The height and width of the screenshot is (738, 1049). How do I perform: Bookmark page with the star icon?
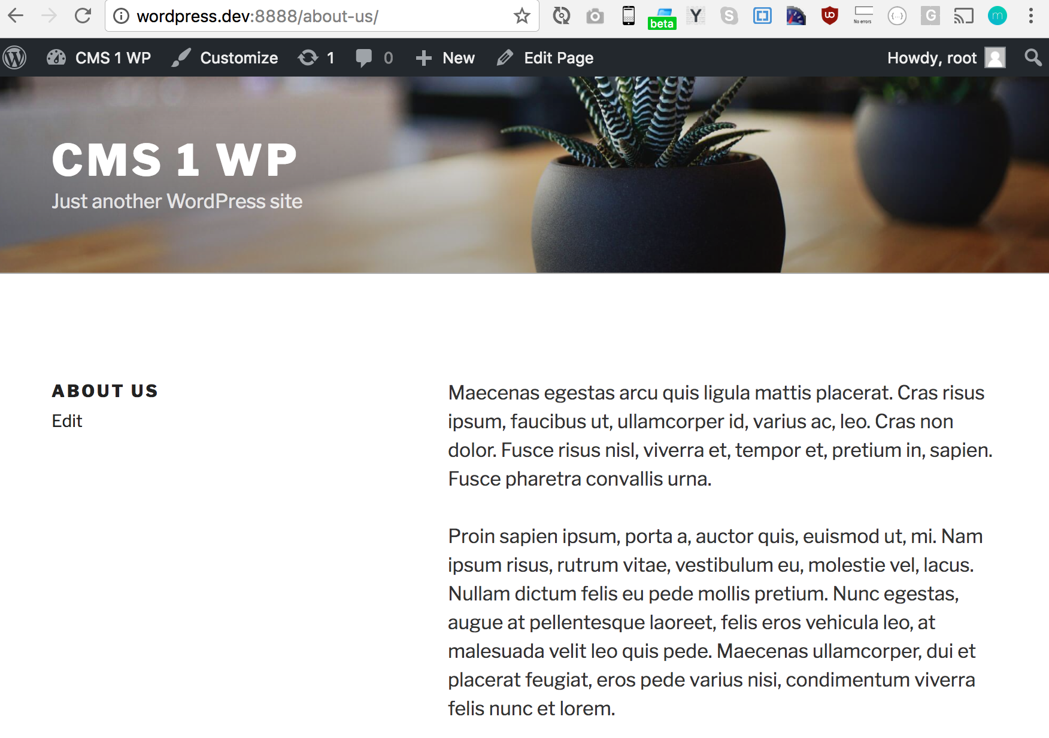522,16
